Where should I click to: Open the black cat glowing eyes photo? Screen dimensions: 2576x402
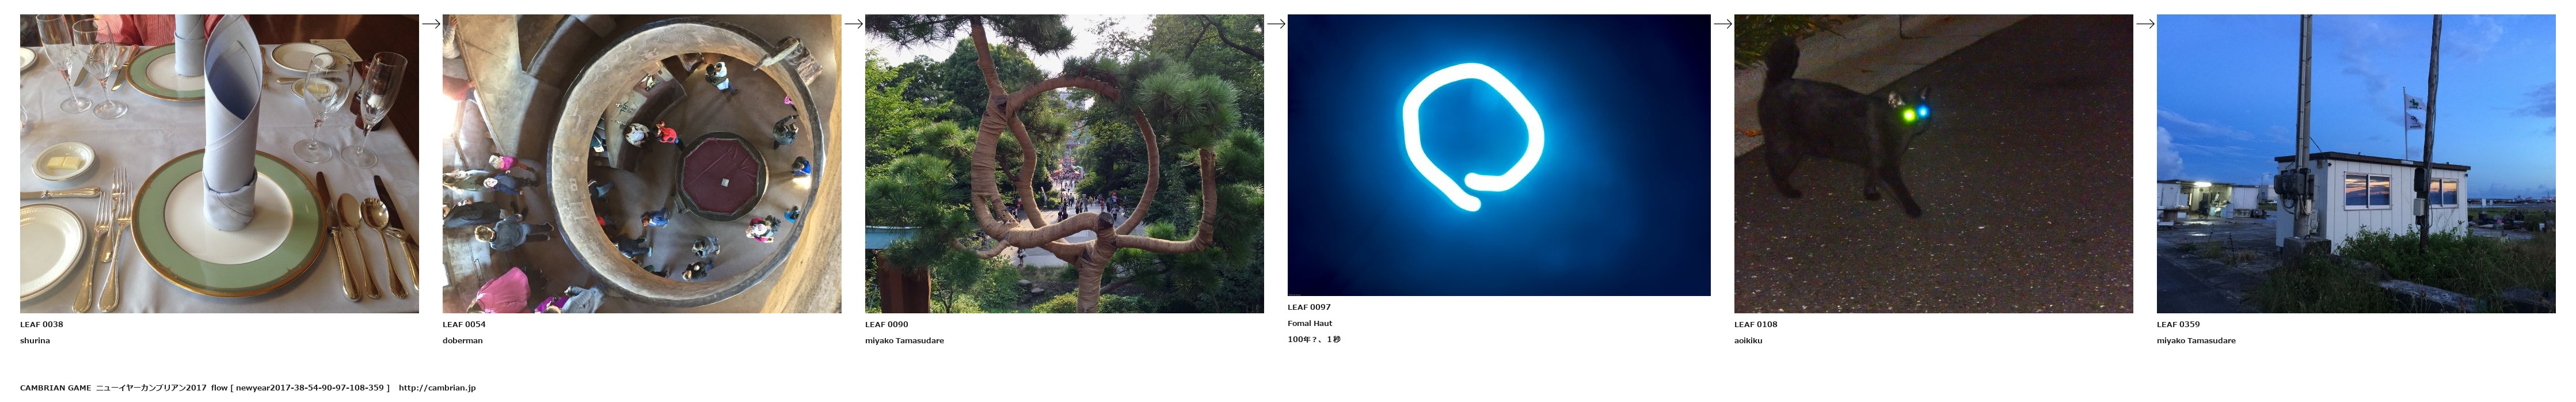pos(1933,163)
